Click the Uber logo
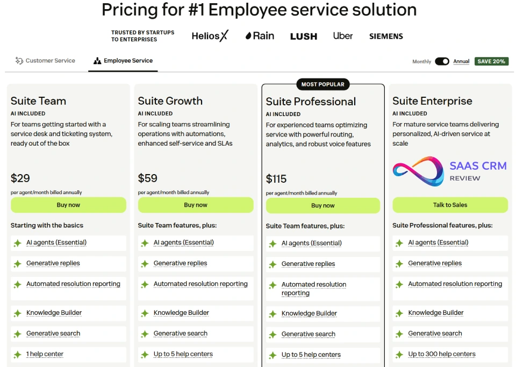 [343, 36]
